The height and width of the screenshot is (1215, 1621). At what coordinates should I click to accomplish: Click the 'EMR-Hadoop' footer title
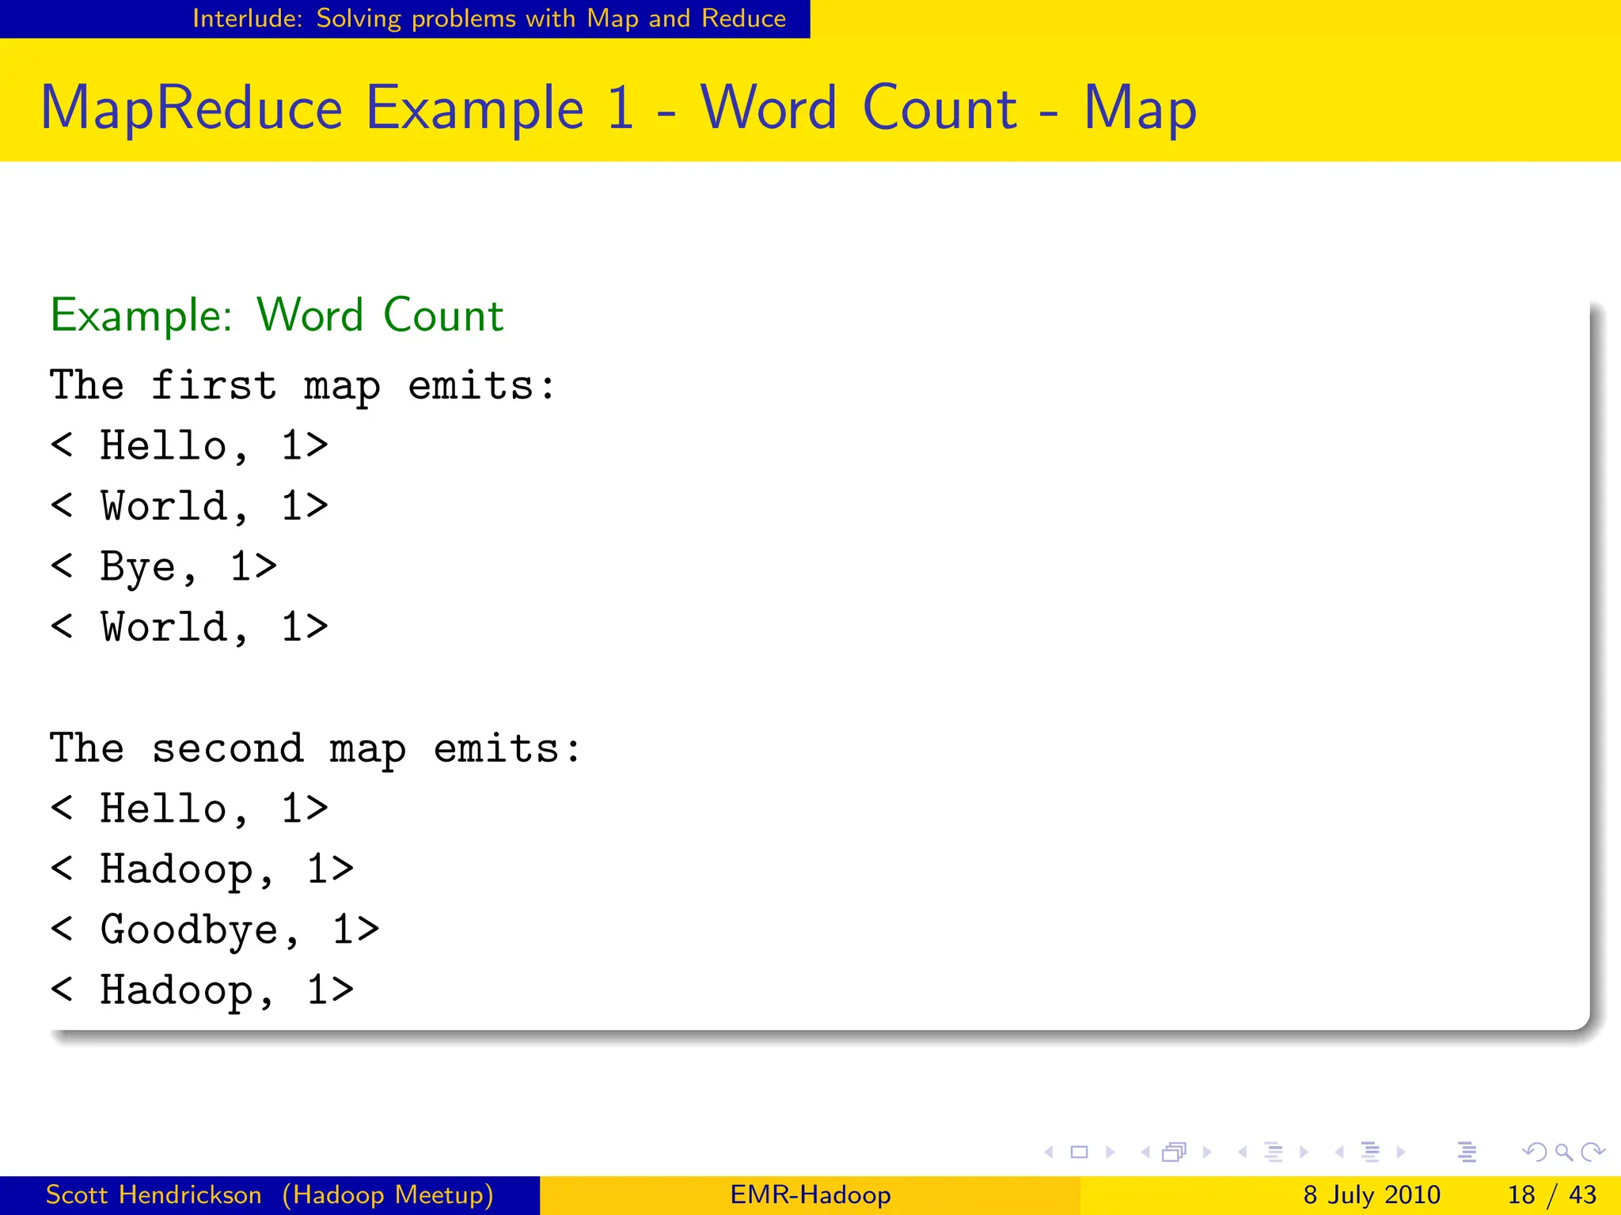click(x=810, y=1194)
